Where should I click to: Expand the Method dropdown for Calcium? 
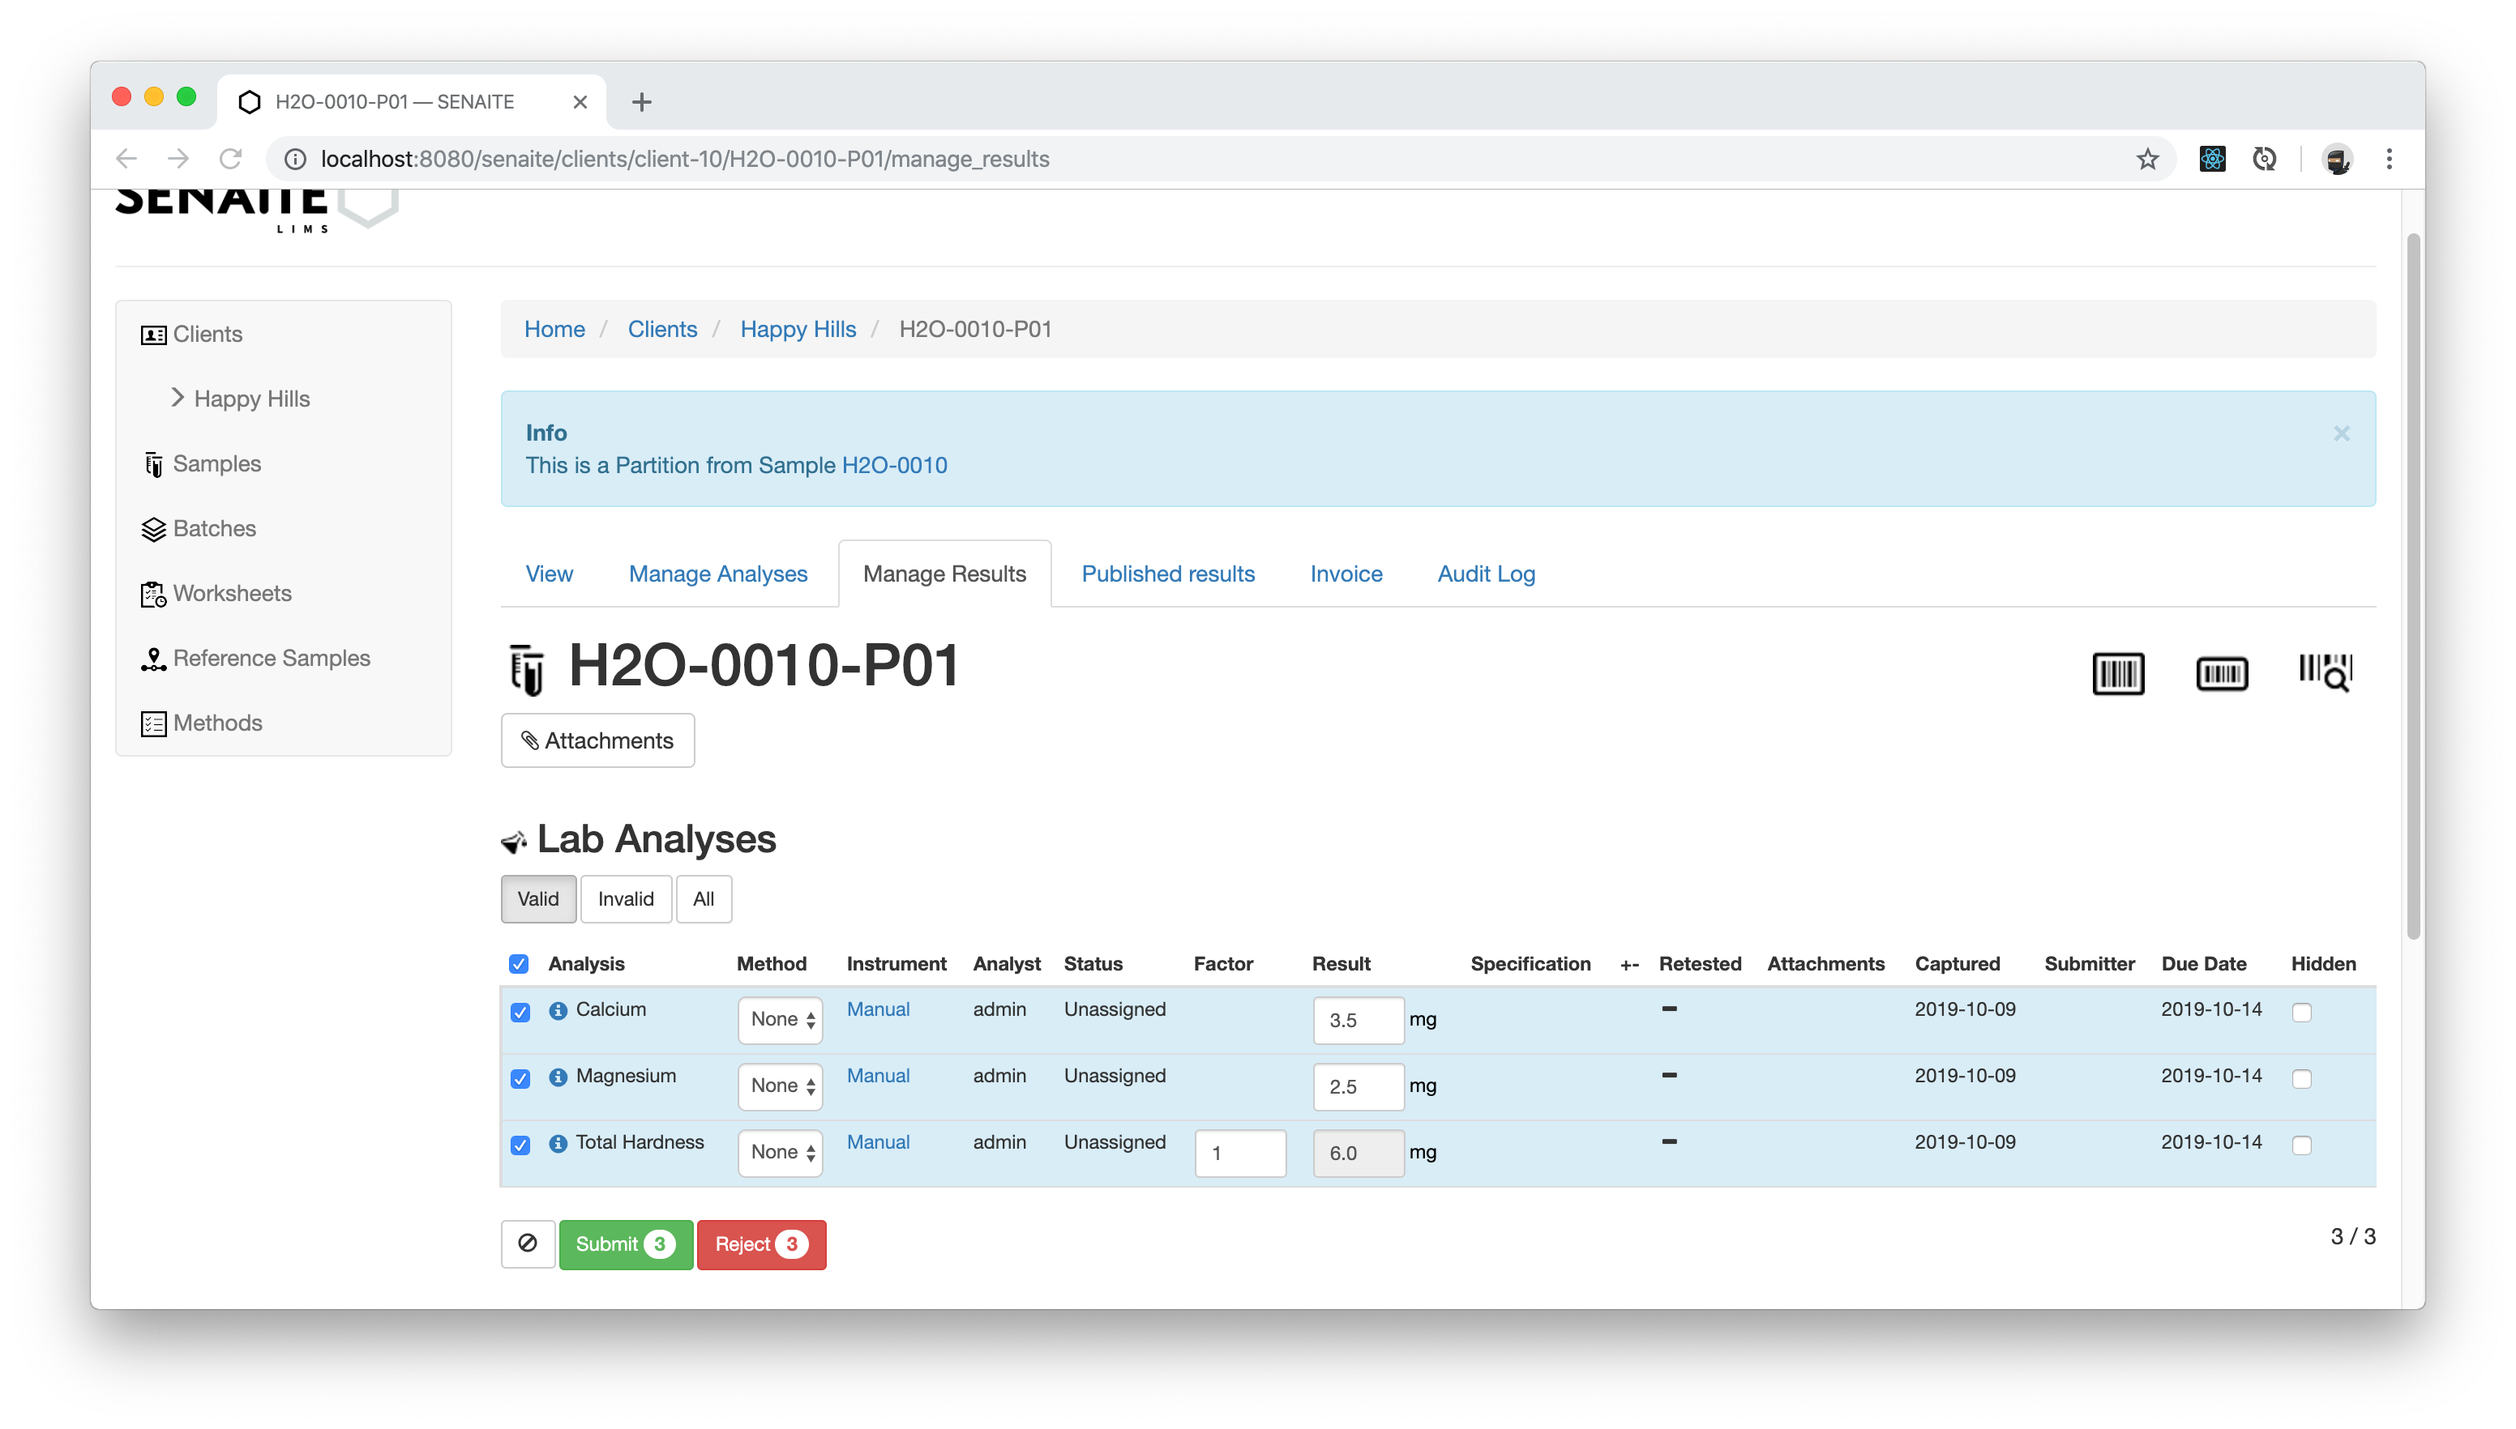pos(779,1017)
